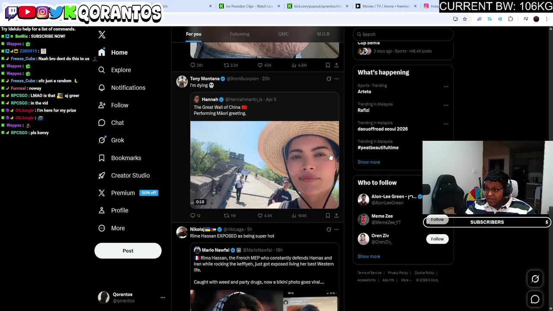Switch to the QMC tab
The height and width of the screenshot is (311, 553).
283,34
